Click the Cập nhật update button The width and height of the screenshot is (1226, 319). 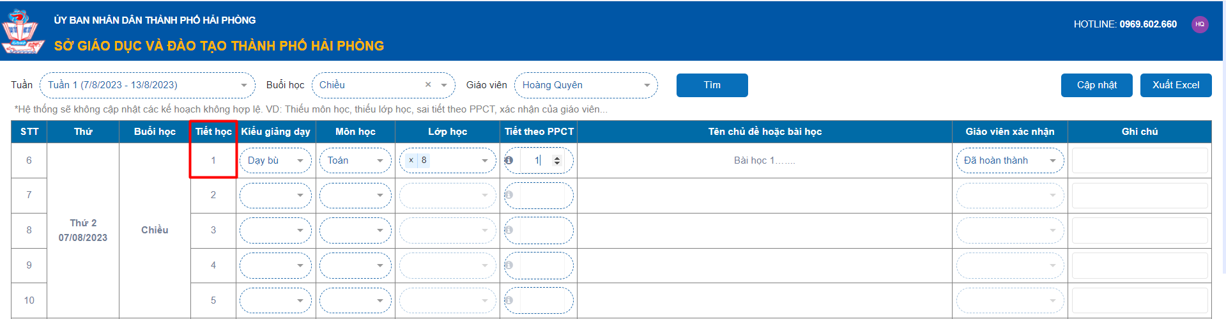1096,85
